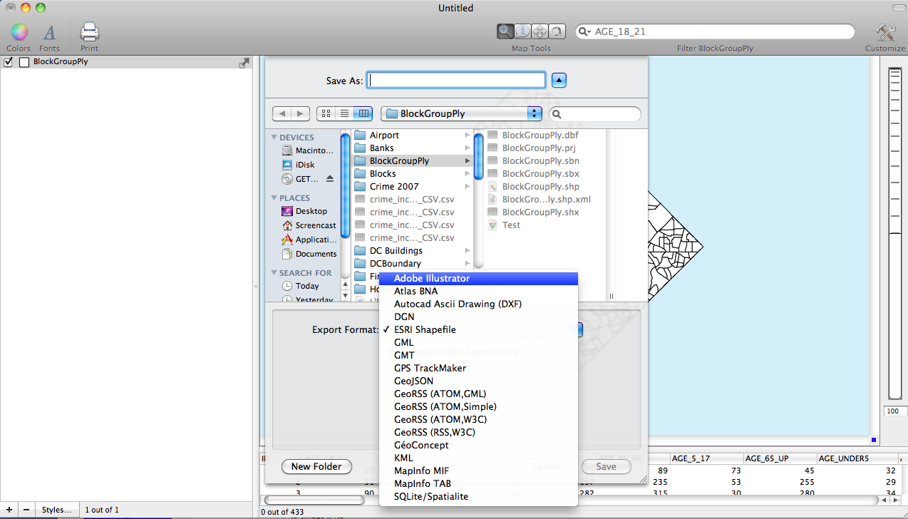Choose GeoJSON from export format list
The width and height of the screenshot is (908, 519).
(x=413, y=381)
